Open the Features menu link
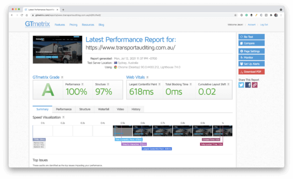This screenshot has width=293, height=179. point(60,25)
